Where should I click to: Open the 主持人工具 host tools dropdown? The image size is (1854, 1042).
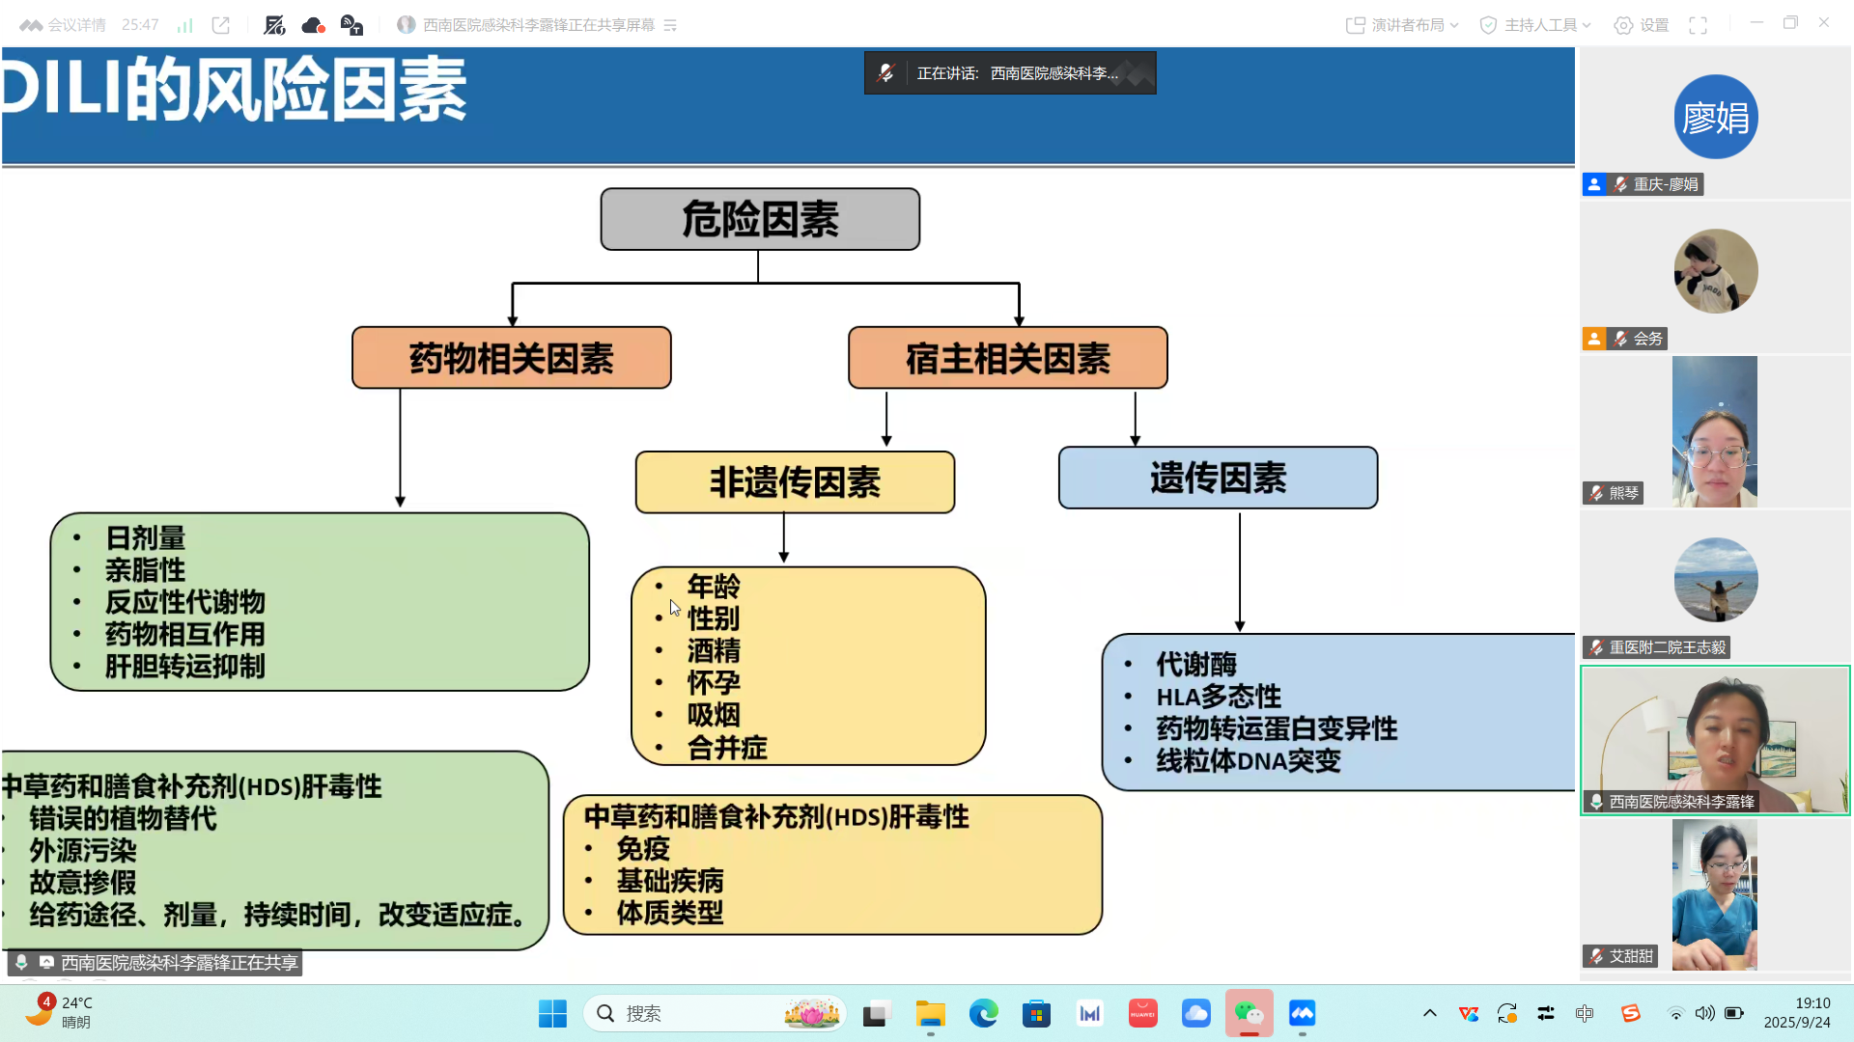pos(1534,26)
